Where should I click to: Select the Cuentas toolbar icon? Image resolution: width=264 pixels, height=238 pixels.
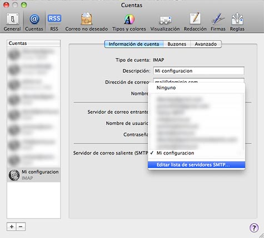click(x=34, y=22)
